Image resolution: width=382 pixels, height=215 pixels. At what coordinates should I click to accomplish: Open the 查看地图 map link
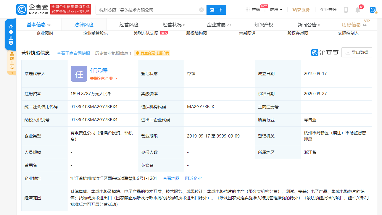pos(171,178)
